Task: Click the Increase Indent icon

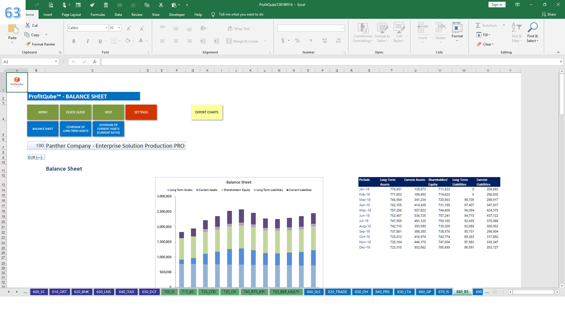Action: point(216,41)
